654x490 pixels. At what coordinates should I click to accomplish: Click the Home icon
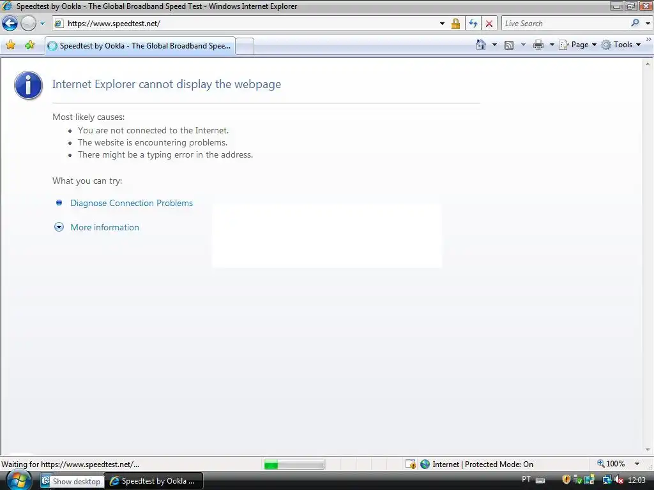(481, 45)
